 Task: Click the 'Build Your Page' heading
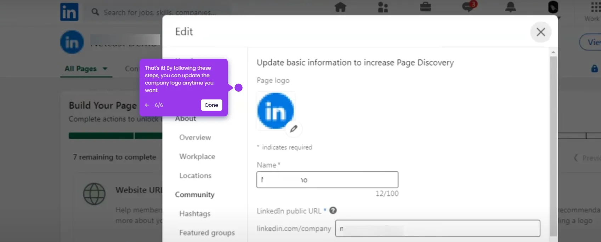(x=103, y=105)
